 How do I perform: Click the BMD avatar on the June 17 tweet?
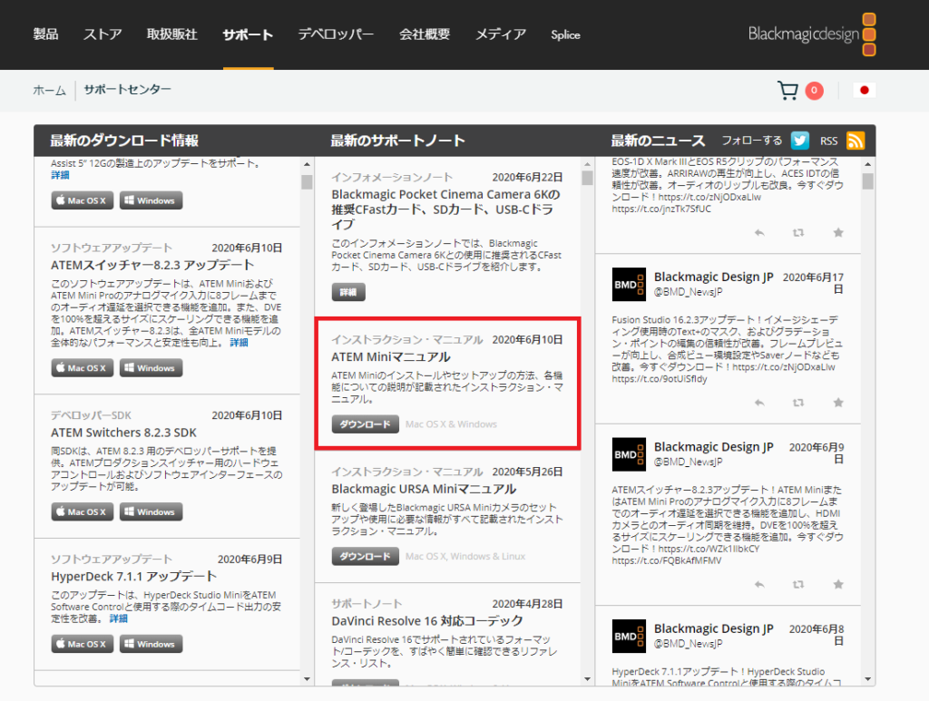[629, 285]
